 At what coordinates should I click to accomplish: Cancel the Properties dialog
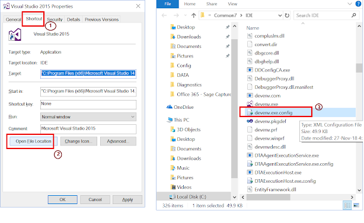pos(95,199)
